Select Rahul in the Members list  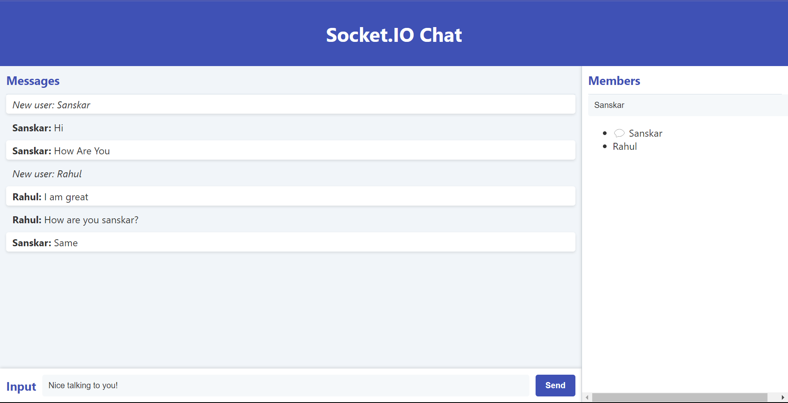(624, 146)
